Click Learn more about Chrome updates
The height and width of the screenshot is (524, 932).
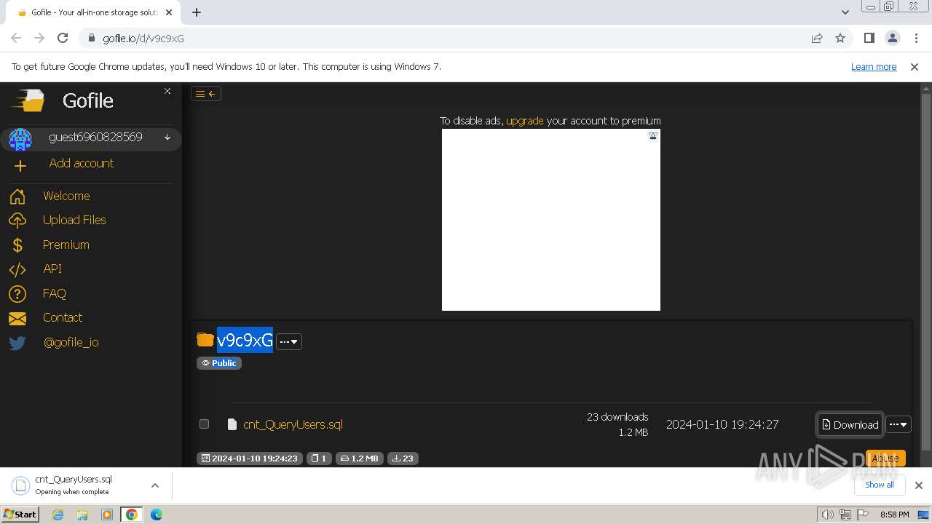[x=874, y=66]
